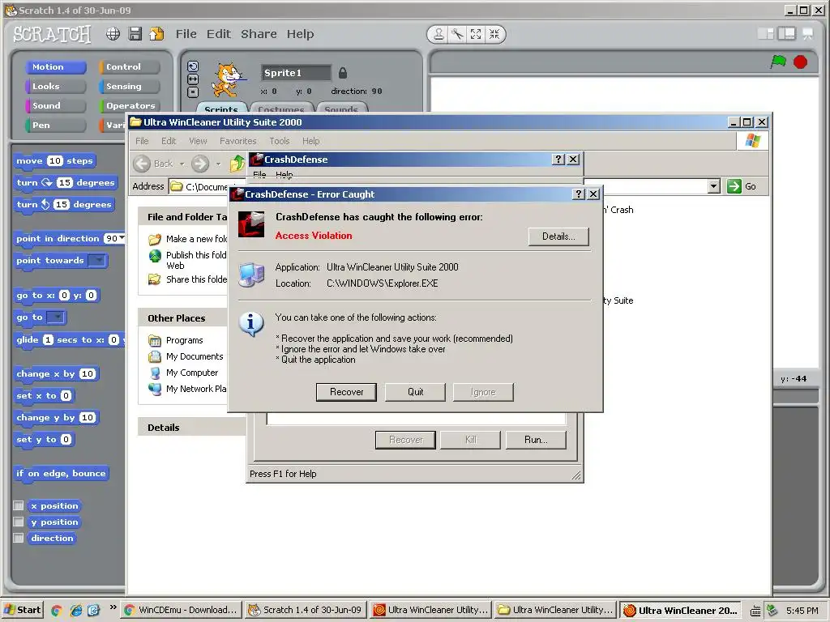Open Internet Explorer from quick launch
Image resolution: width=830 pixels, height=622 pixels.
point(75,611)
